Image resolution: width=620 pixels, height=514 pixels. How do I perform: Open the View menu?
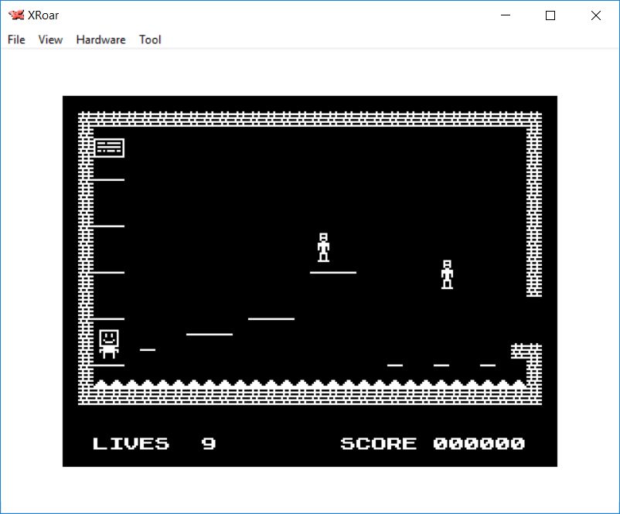[50, 39]
